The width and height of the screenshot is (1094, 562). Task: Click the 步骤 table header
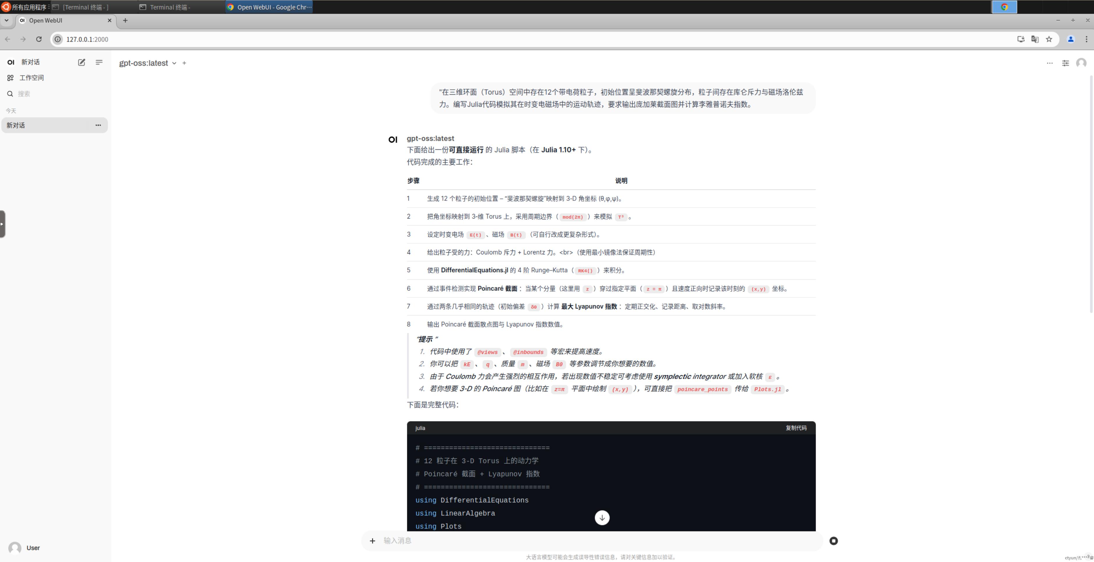pyautogui.click(x=413, y=181)
